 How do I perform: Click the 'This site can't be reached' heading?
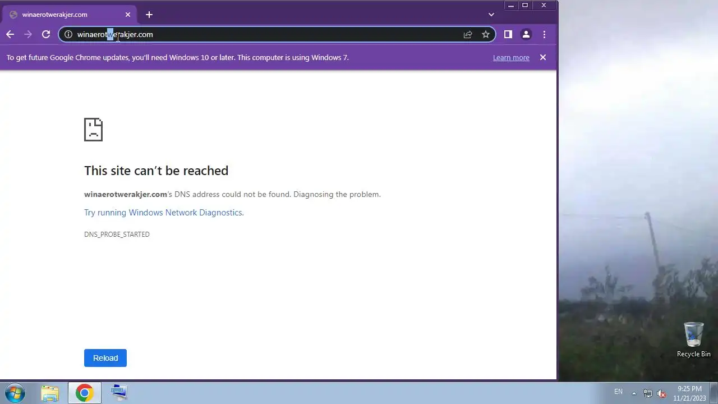pos(156,171)
